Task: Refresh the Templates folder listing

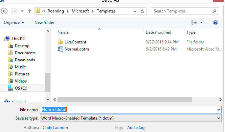Action: [142, 11]
